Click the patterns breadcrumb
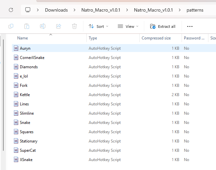Image resolution: width=216 pixels, height=170 pixels. (195, 10)
